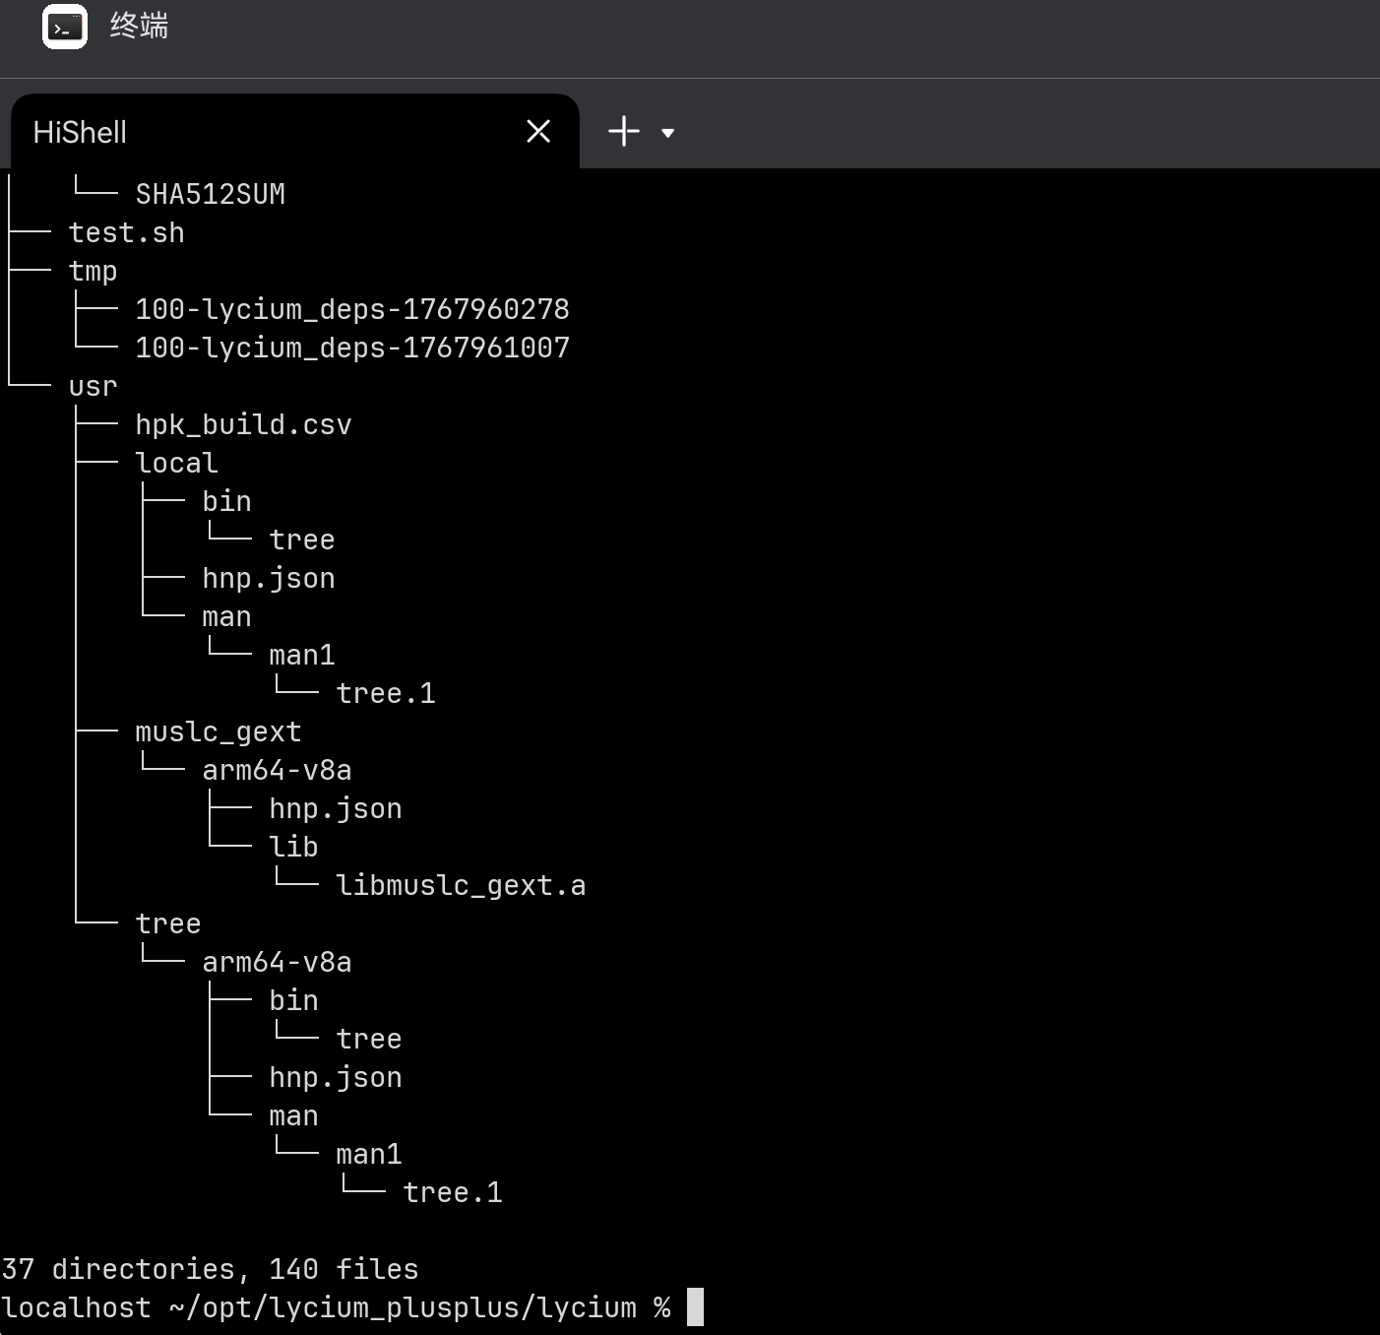Click the '37 directories, 140 files' summary

[211, 1269]
